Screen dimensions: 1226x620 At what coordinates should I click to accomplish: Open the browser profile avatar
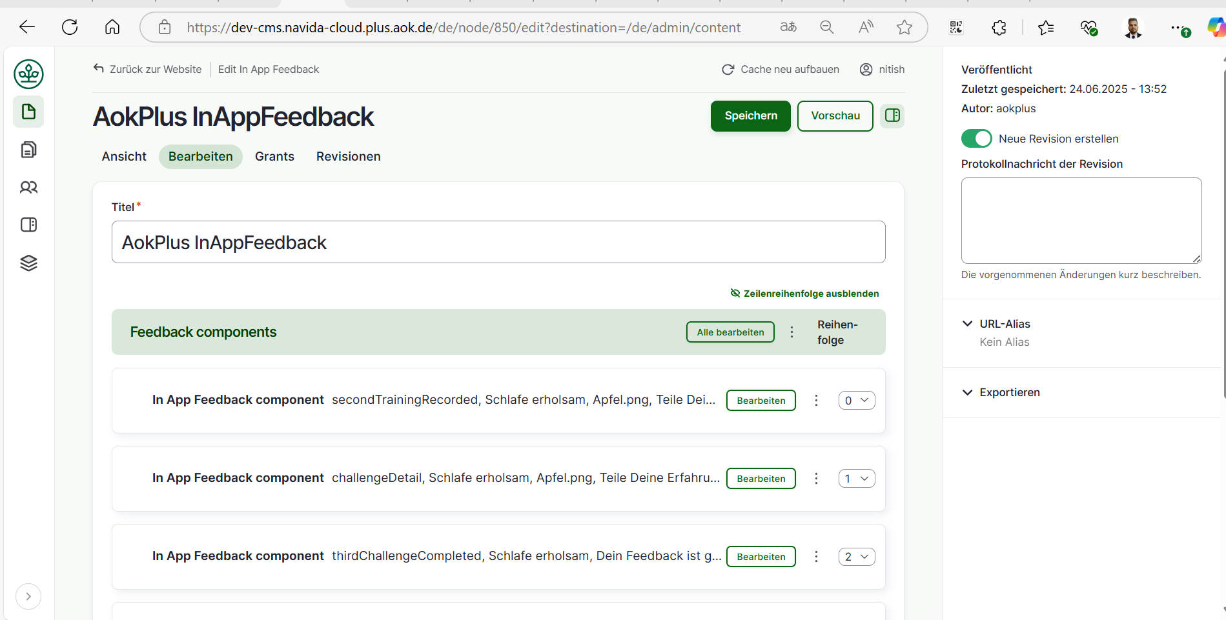coord(1133,28)
